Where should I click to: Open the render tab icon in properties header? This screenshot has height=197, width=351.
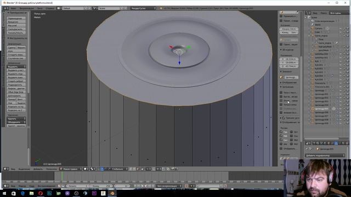click(314, 143)
